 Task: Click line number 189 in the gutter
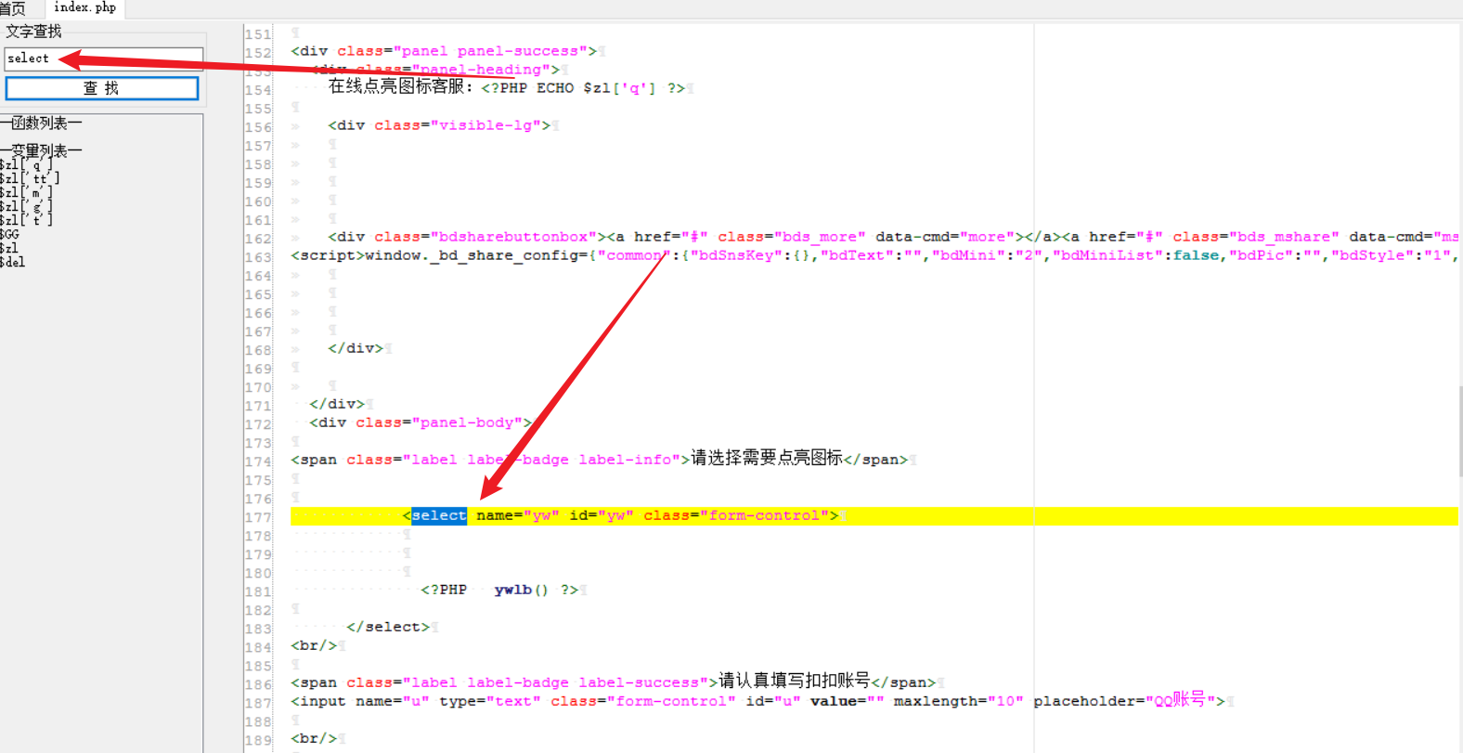coord(258,740)
